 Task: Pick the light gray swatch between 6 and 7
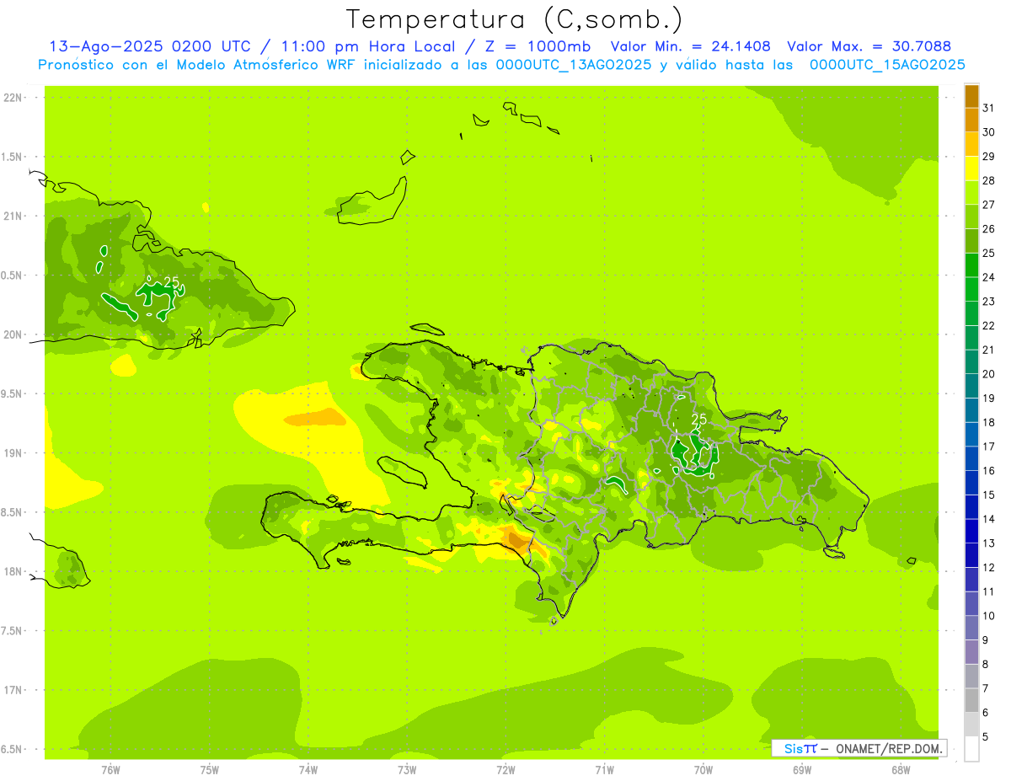click(971, 700)
